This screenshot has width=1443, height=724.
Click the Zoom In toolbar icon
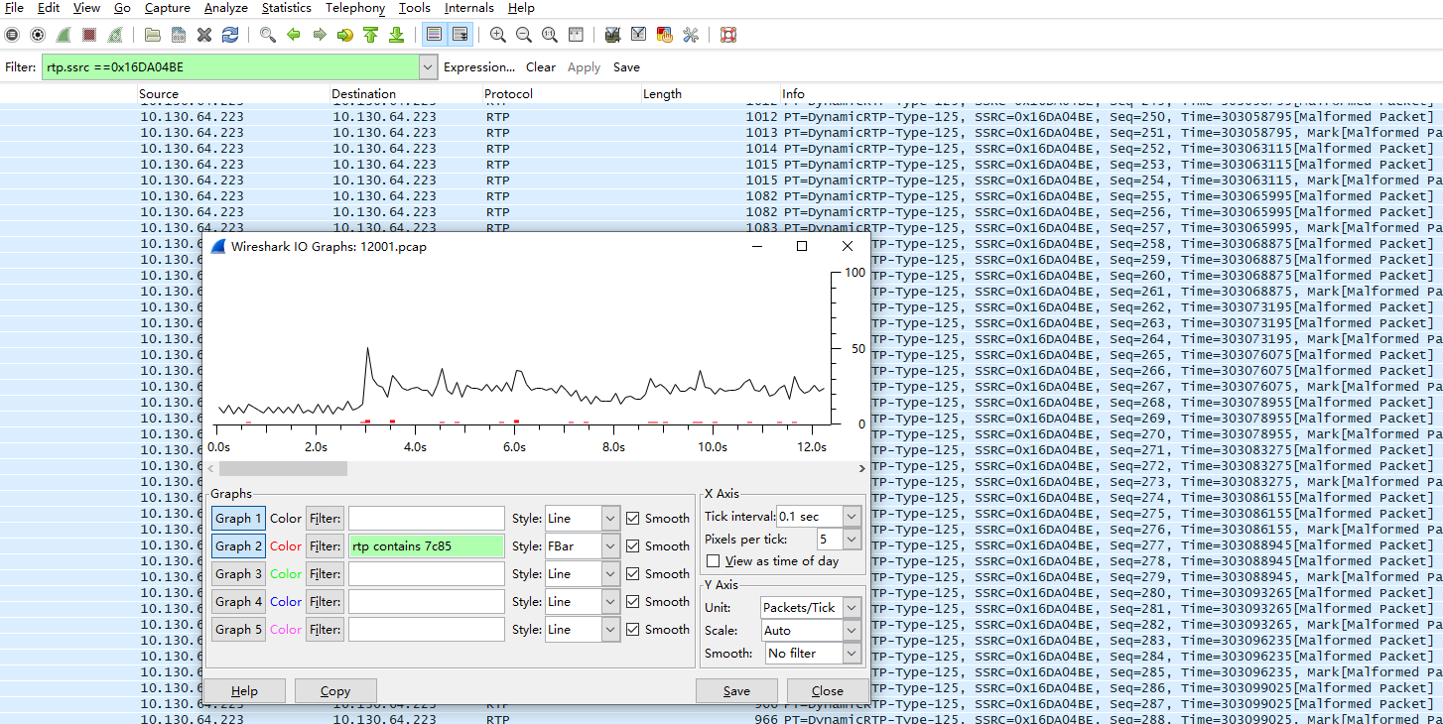[497, 35]
